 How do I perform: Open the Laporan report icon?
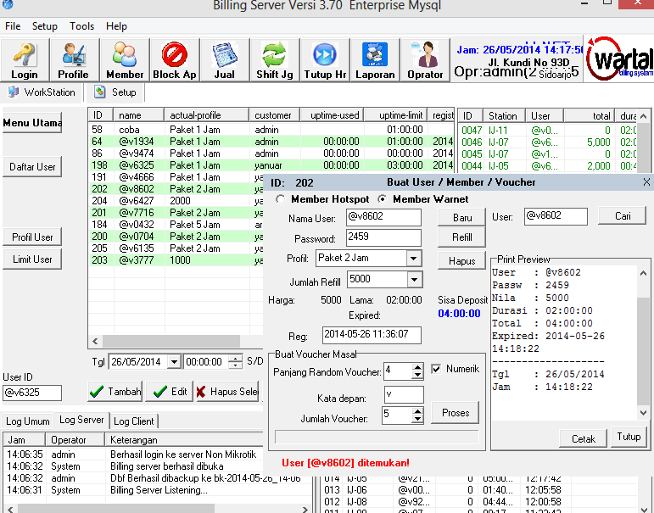[375, 54]
